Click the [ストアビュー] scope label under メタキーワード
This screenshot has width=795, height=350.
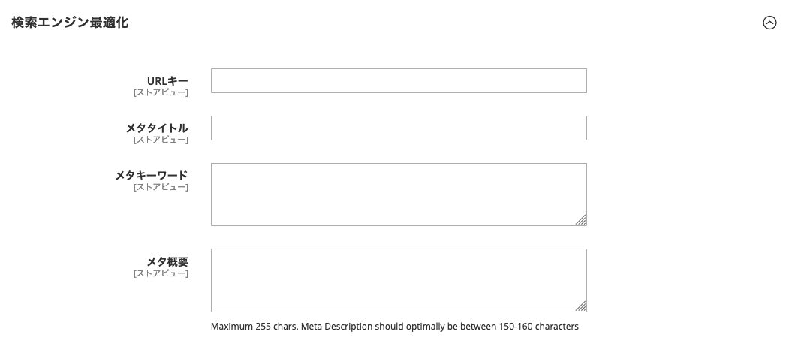(161, 187)
